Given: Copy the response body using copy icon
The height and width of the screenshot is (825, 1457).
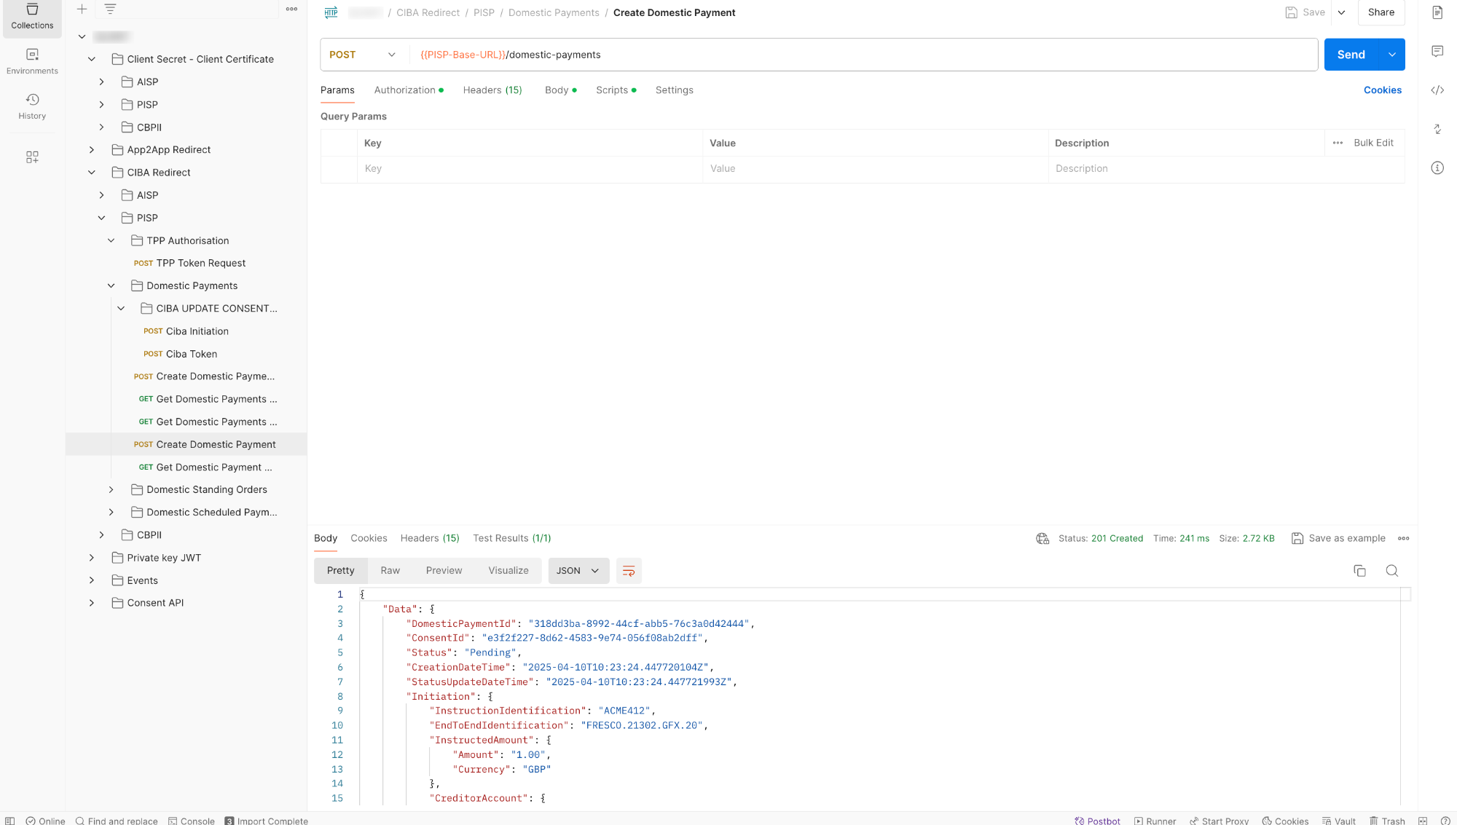Looking at the screenshot, I should click(x=1359, y=571).
